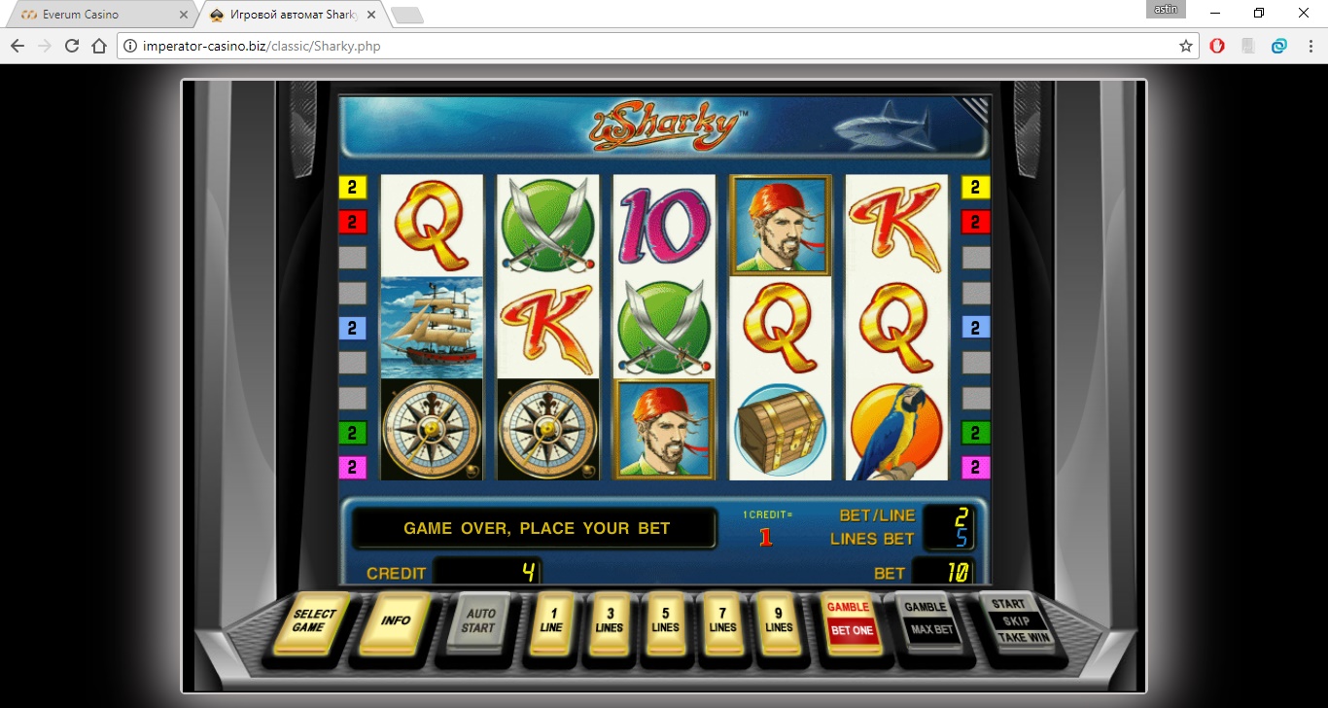Click the pirate portrait on fourth reel
1328x708 pixels.
[781, 226]
